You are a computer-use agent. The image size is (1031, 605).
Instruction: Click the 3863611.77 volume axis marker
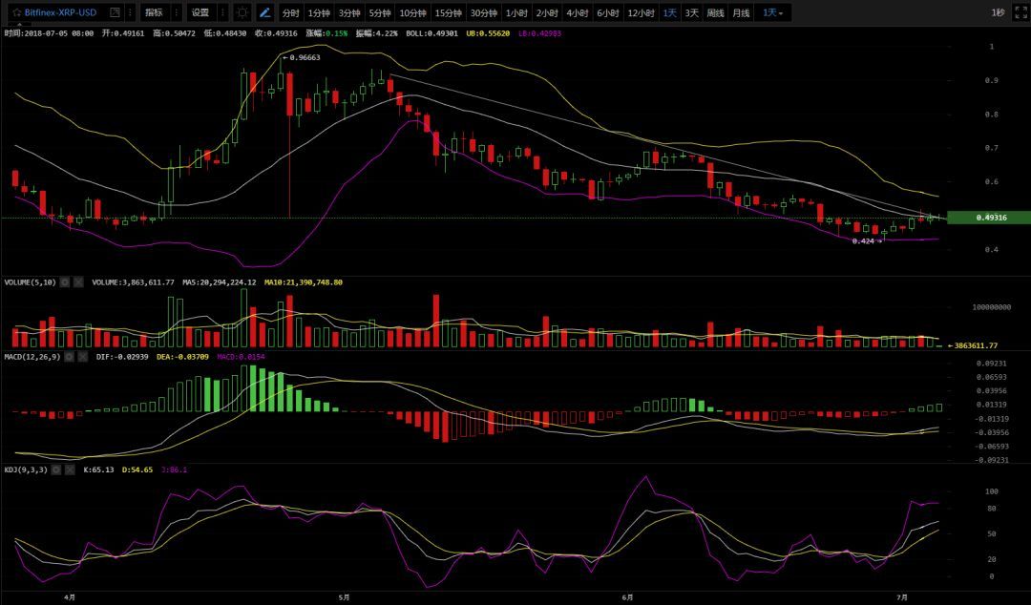tap(971, 345)
